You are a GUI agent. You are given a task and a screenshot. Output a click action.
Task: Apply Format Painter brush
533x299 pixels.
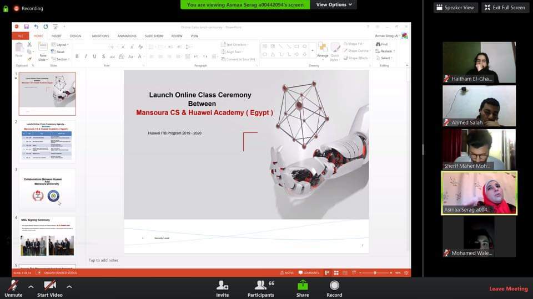[29, 59]
